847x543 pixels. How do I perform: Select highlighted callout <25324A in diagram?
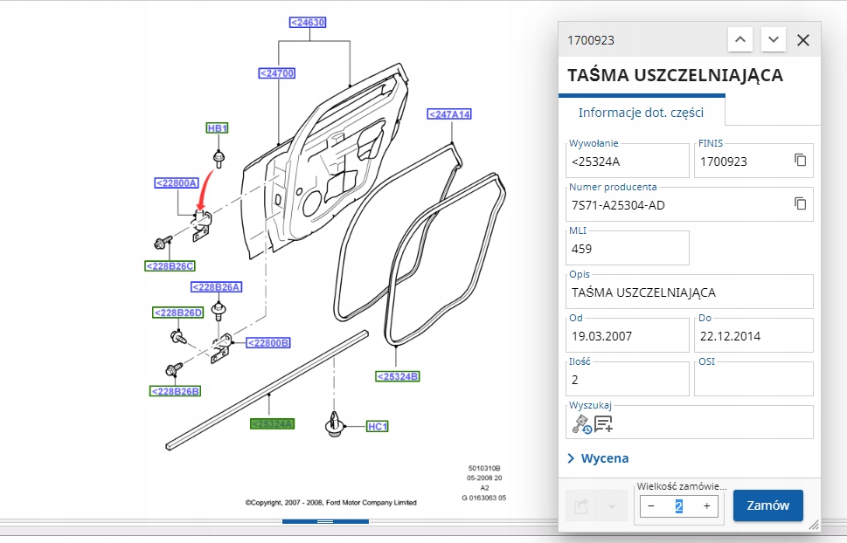272,423
